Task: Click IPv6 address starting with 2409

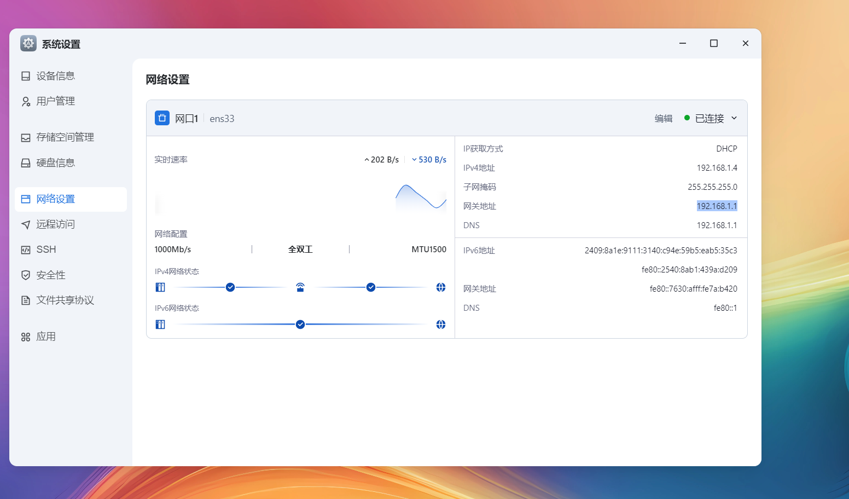Action: tap(661, 251)
